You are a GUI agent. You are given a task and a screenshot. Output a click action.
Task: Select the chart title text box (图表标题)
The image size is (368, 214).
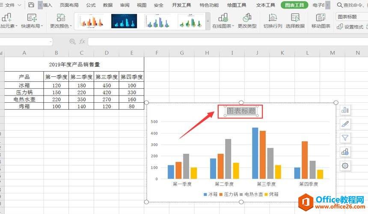click(x=241, y=111)
